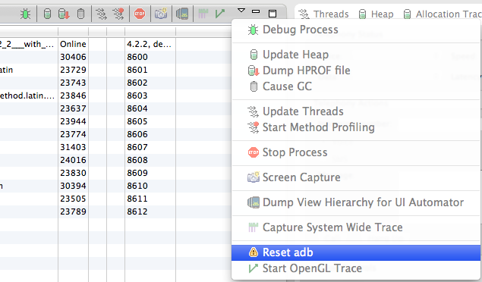Select process row with PID 23637

tap(115, 108)
